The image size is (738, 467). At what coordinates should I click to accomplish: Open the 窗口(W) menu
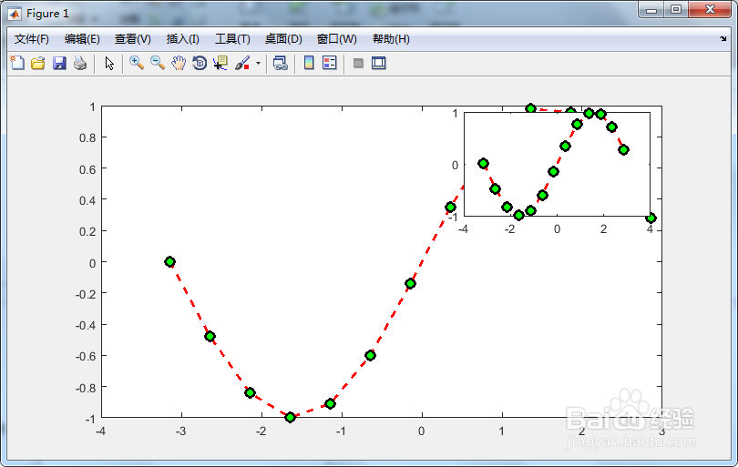pyautogui.click(x=336, y=39)
